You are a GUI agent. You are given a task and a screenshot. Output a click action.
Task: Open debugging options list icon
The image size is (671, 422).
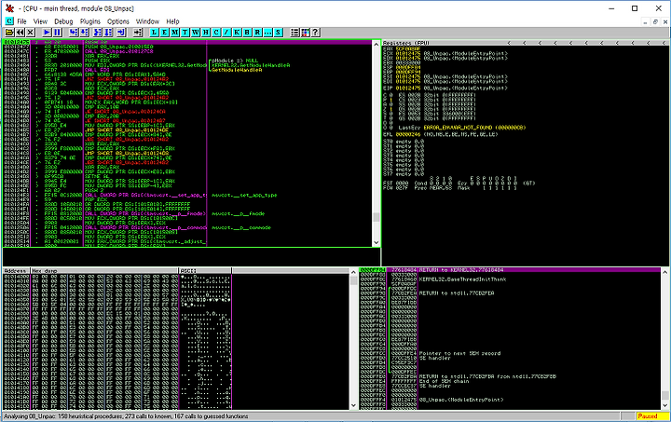294,33
